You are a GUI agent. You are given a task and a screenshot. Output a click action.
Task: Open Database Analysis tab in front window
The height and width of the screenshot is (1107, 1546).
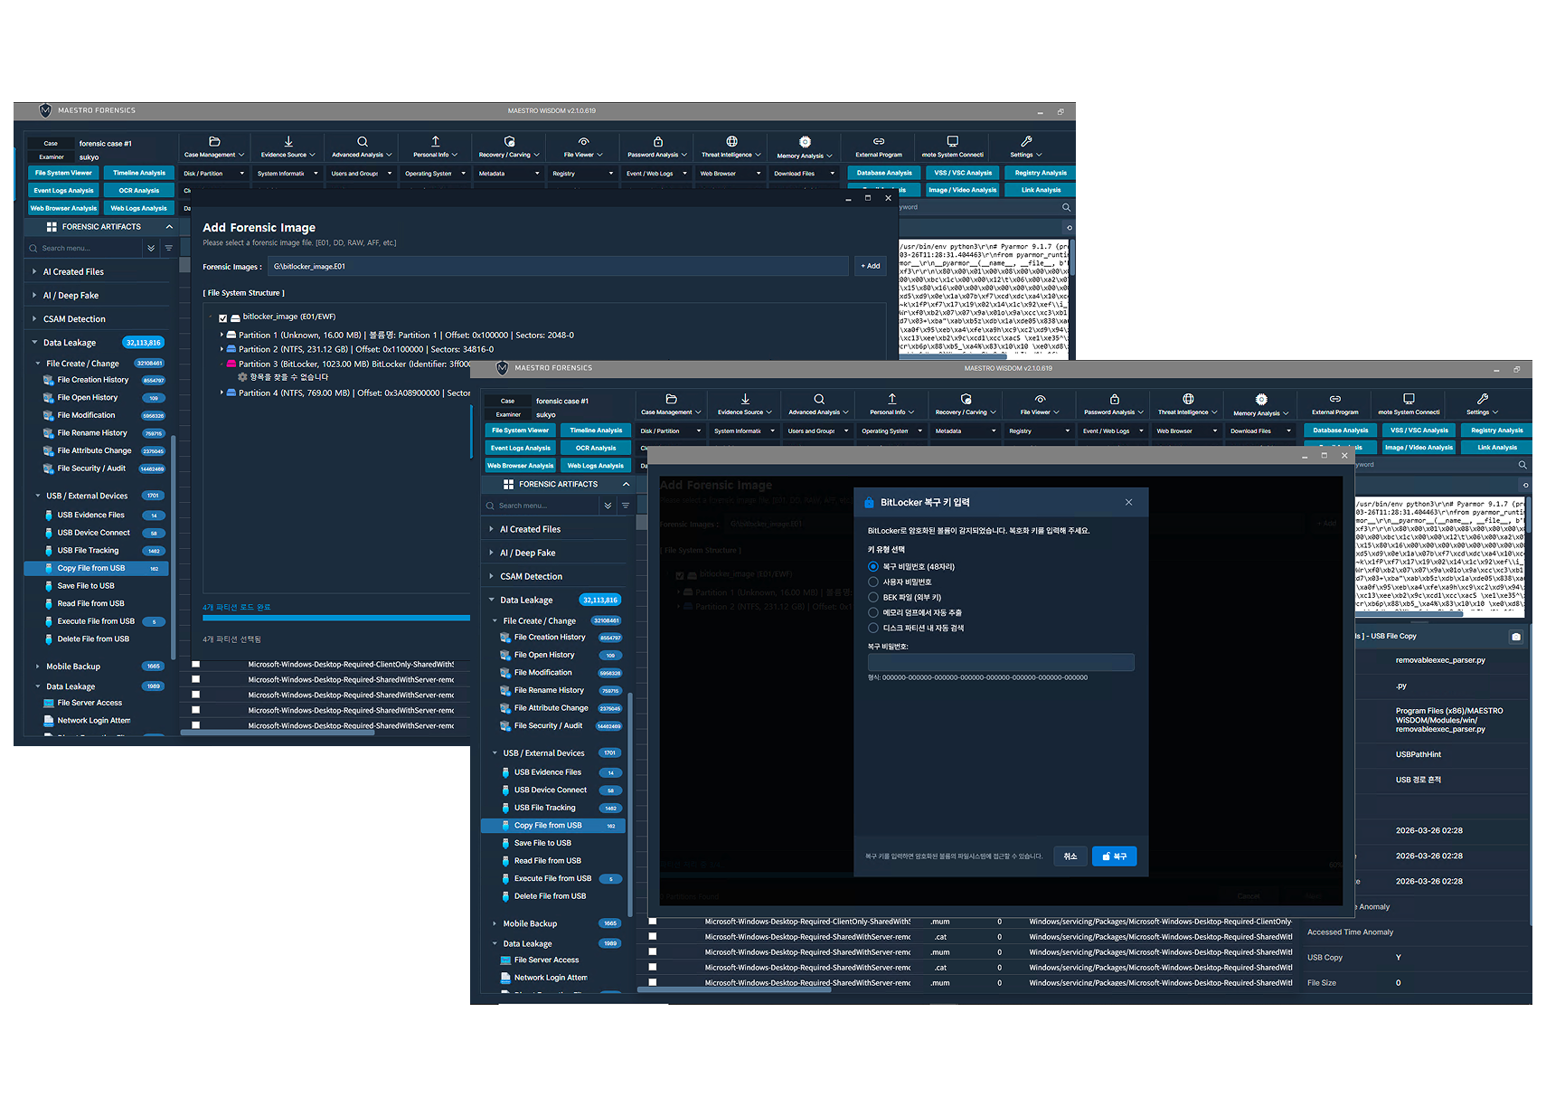pos(1341,430)
